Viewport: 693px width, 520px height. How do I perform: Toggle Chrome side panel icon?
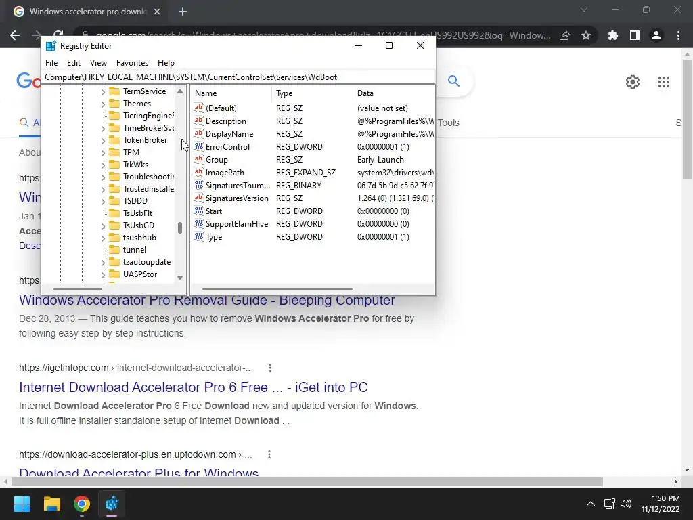635,35
